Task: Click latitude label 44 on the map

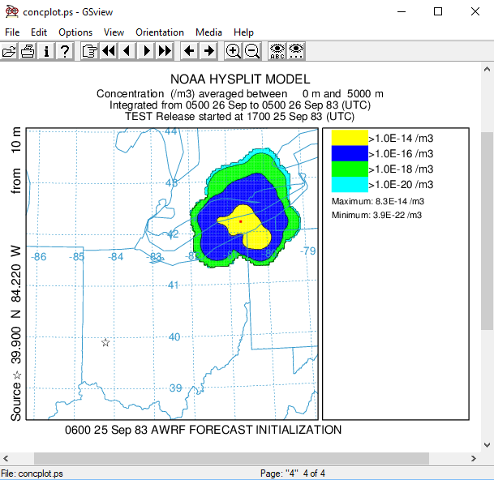Action: coord(171,131)
